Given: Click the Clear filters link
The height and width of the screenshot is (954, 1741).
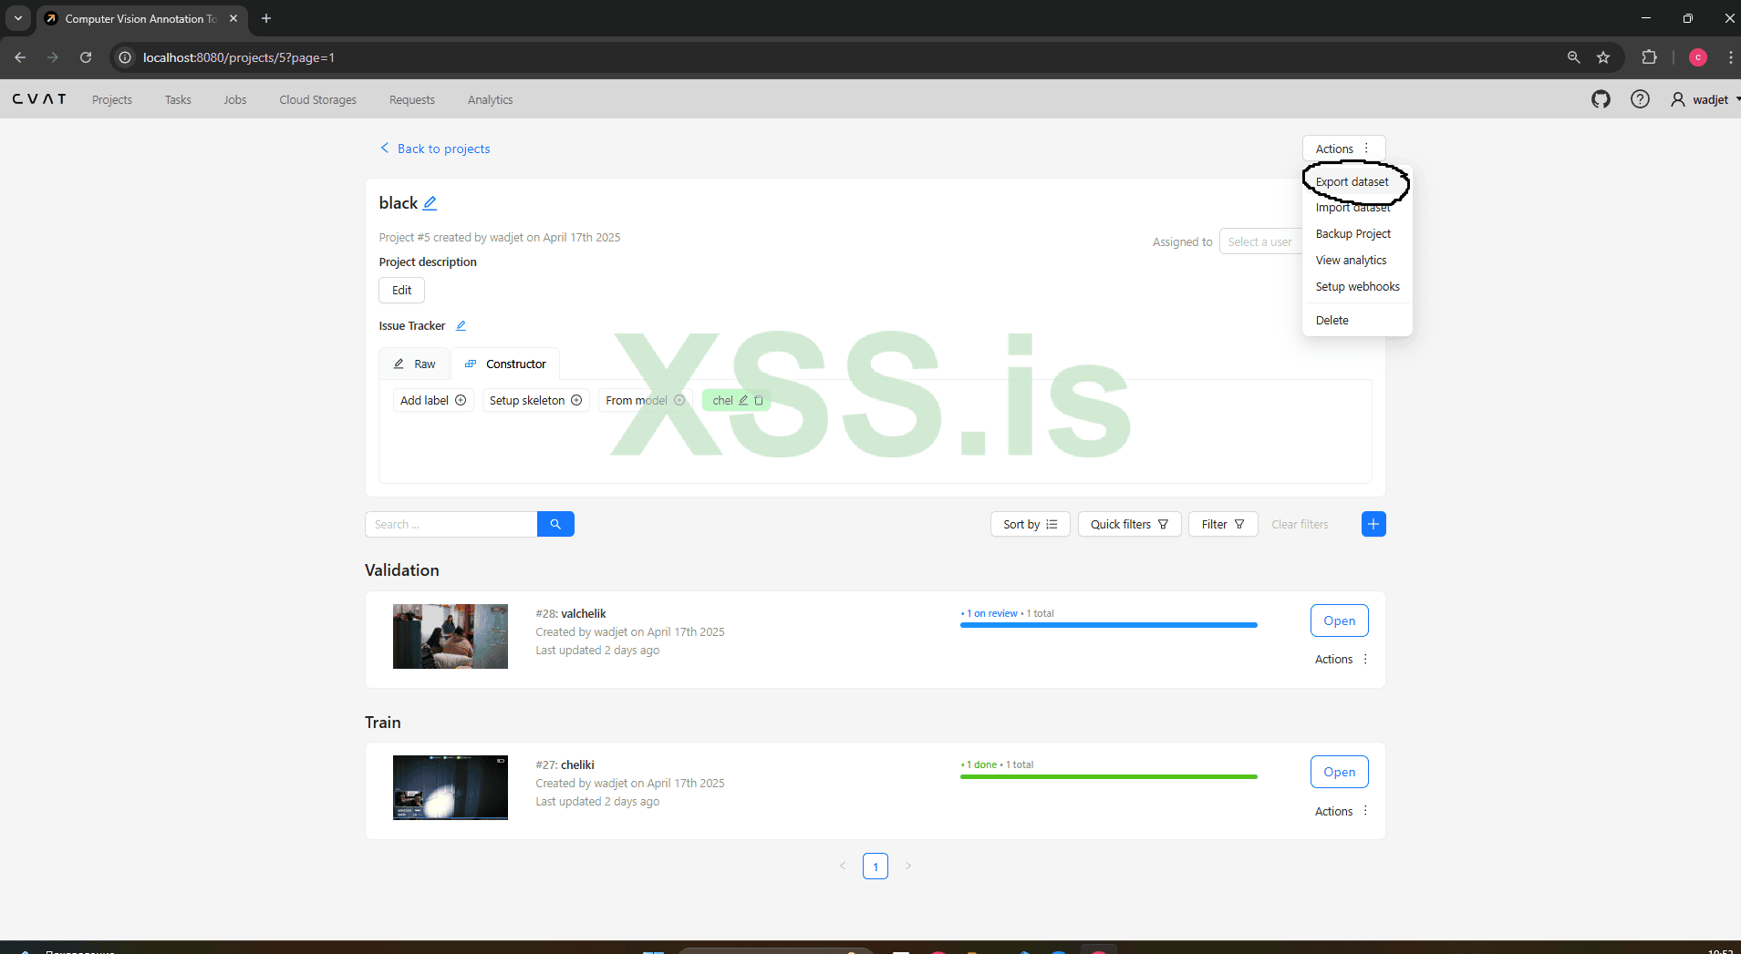Looking at the screenshot, I should [1300, 524].
